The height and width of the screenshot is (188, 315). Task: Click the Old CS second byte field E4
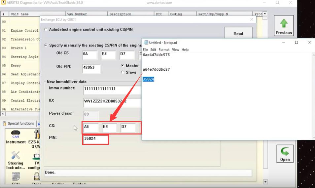(x=108, y=55)
